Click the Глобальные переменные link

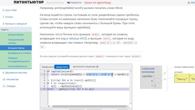[148, 70]
